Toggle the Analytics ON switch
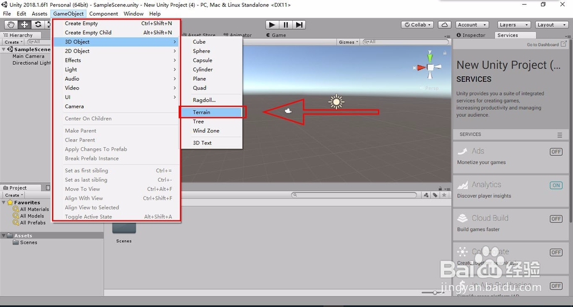 coord(556,186)
